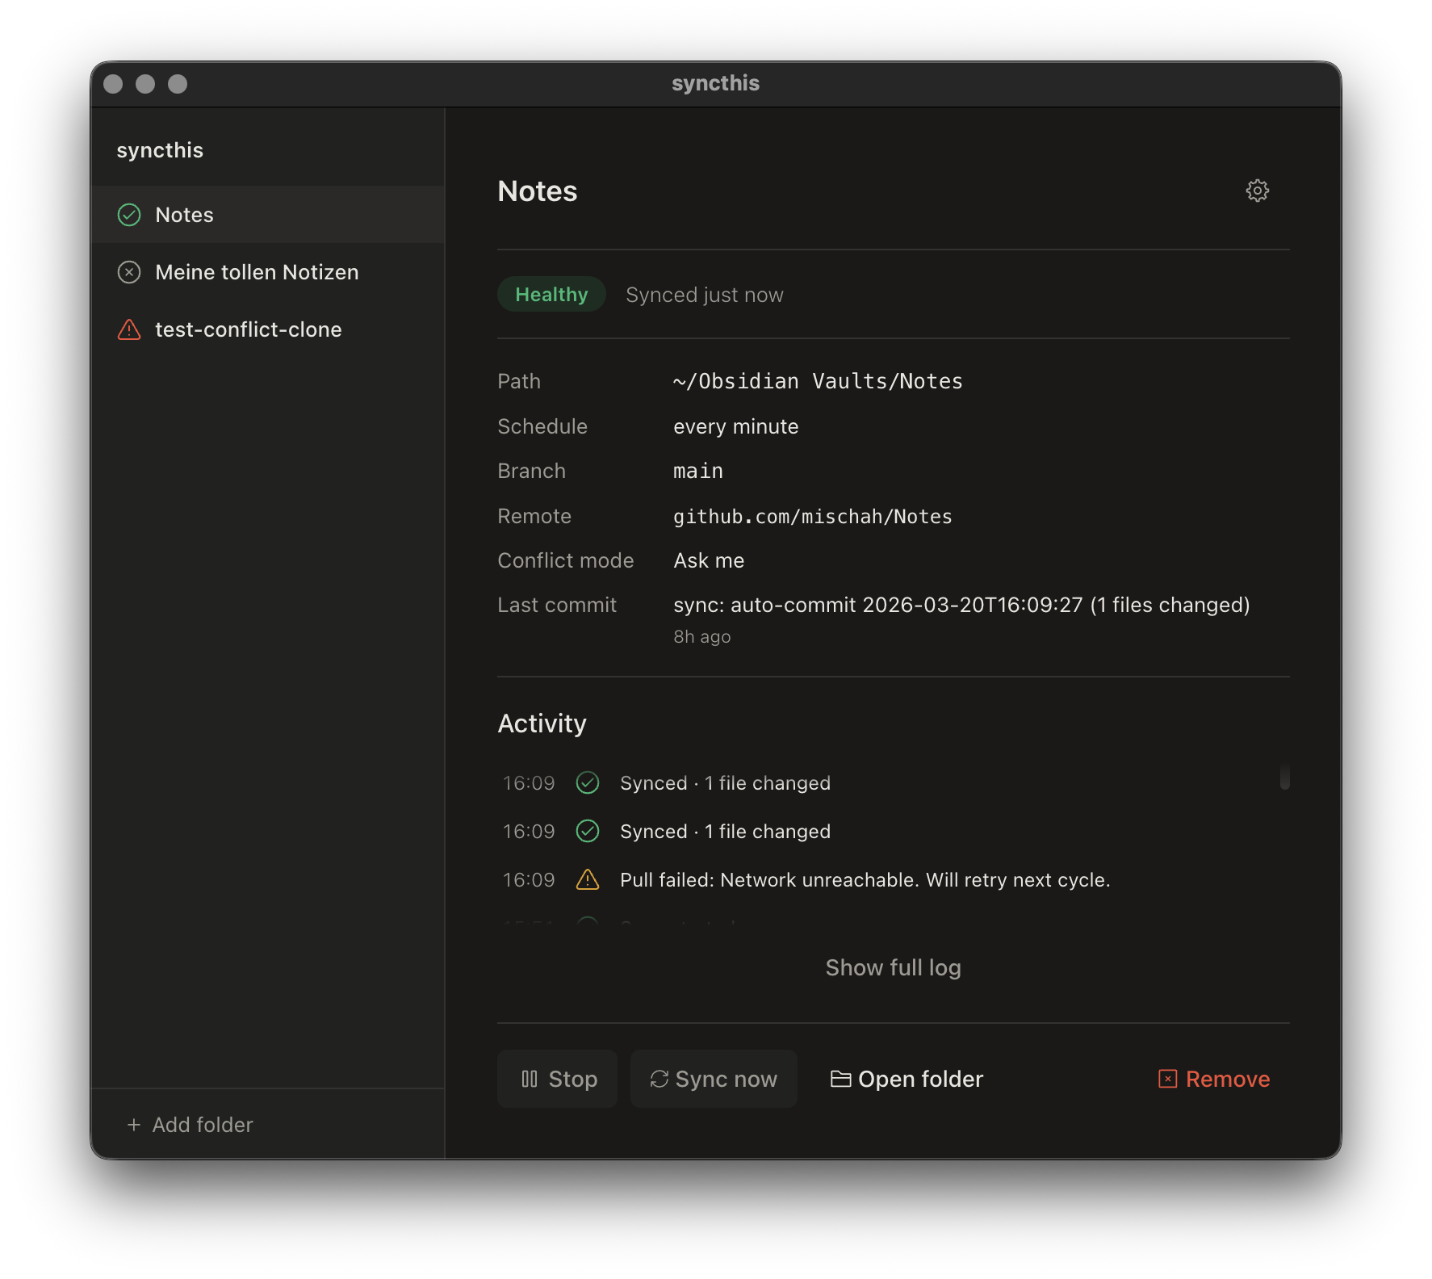Click the folder icon beside Open folder
The image size is (1432, 1279).
click(841, 1079)
